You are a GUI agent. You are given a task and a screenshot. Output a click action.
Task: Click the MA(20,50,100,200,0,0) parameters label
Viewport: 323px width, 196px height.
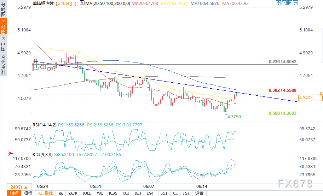108,4
